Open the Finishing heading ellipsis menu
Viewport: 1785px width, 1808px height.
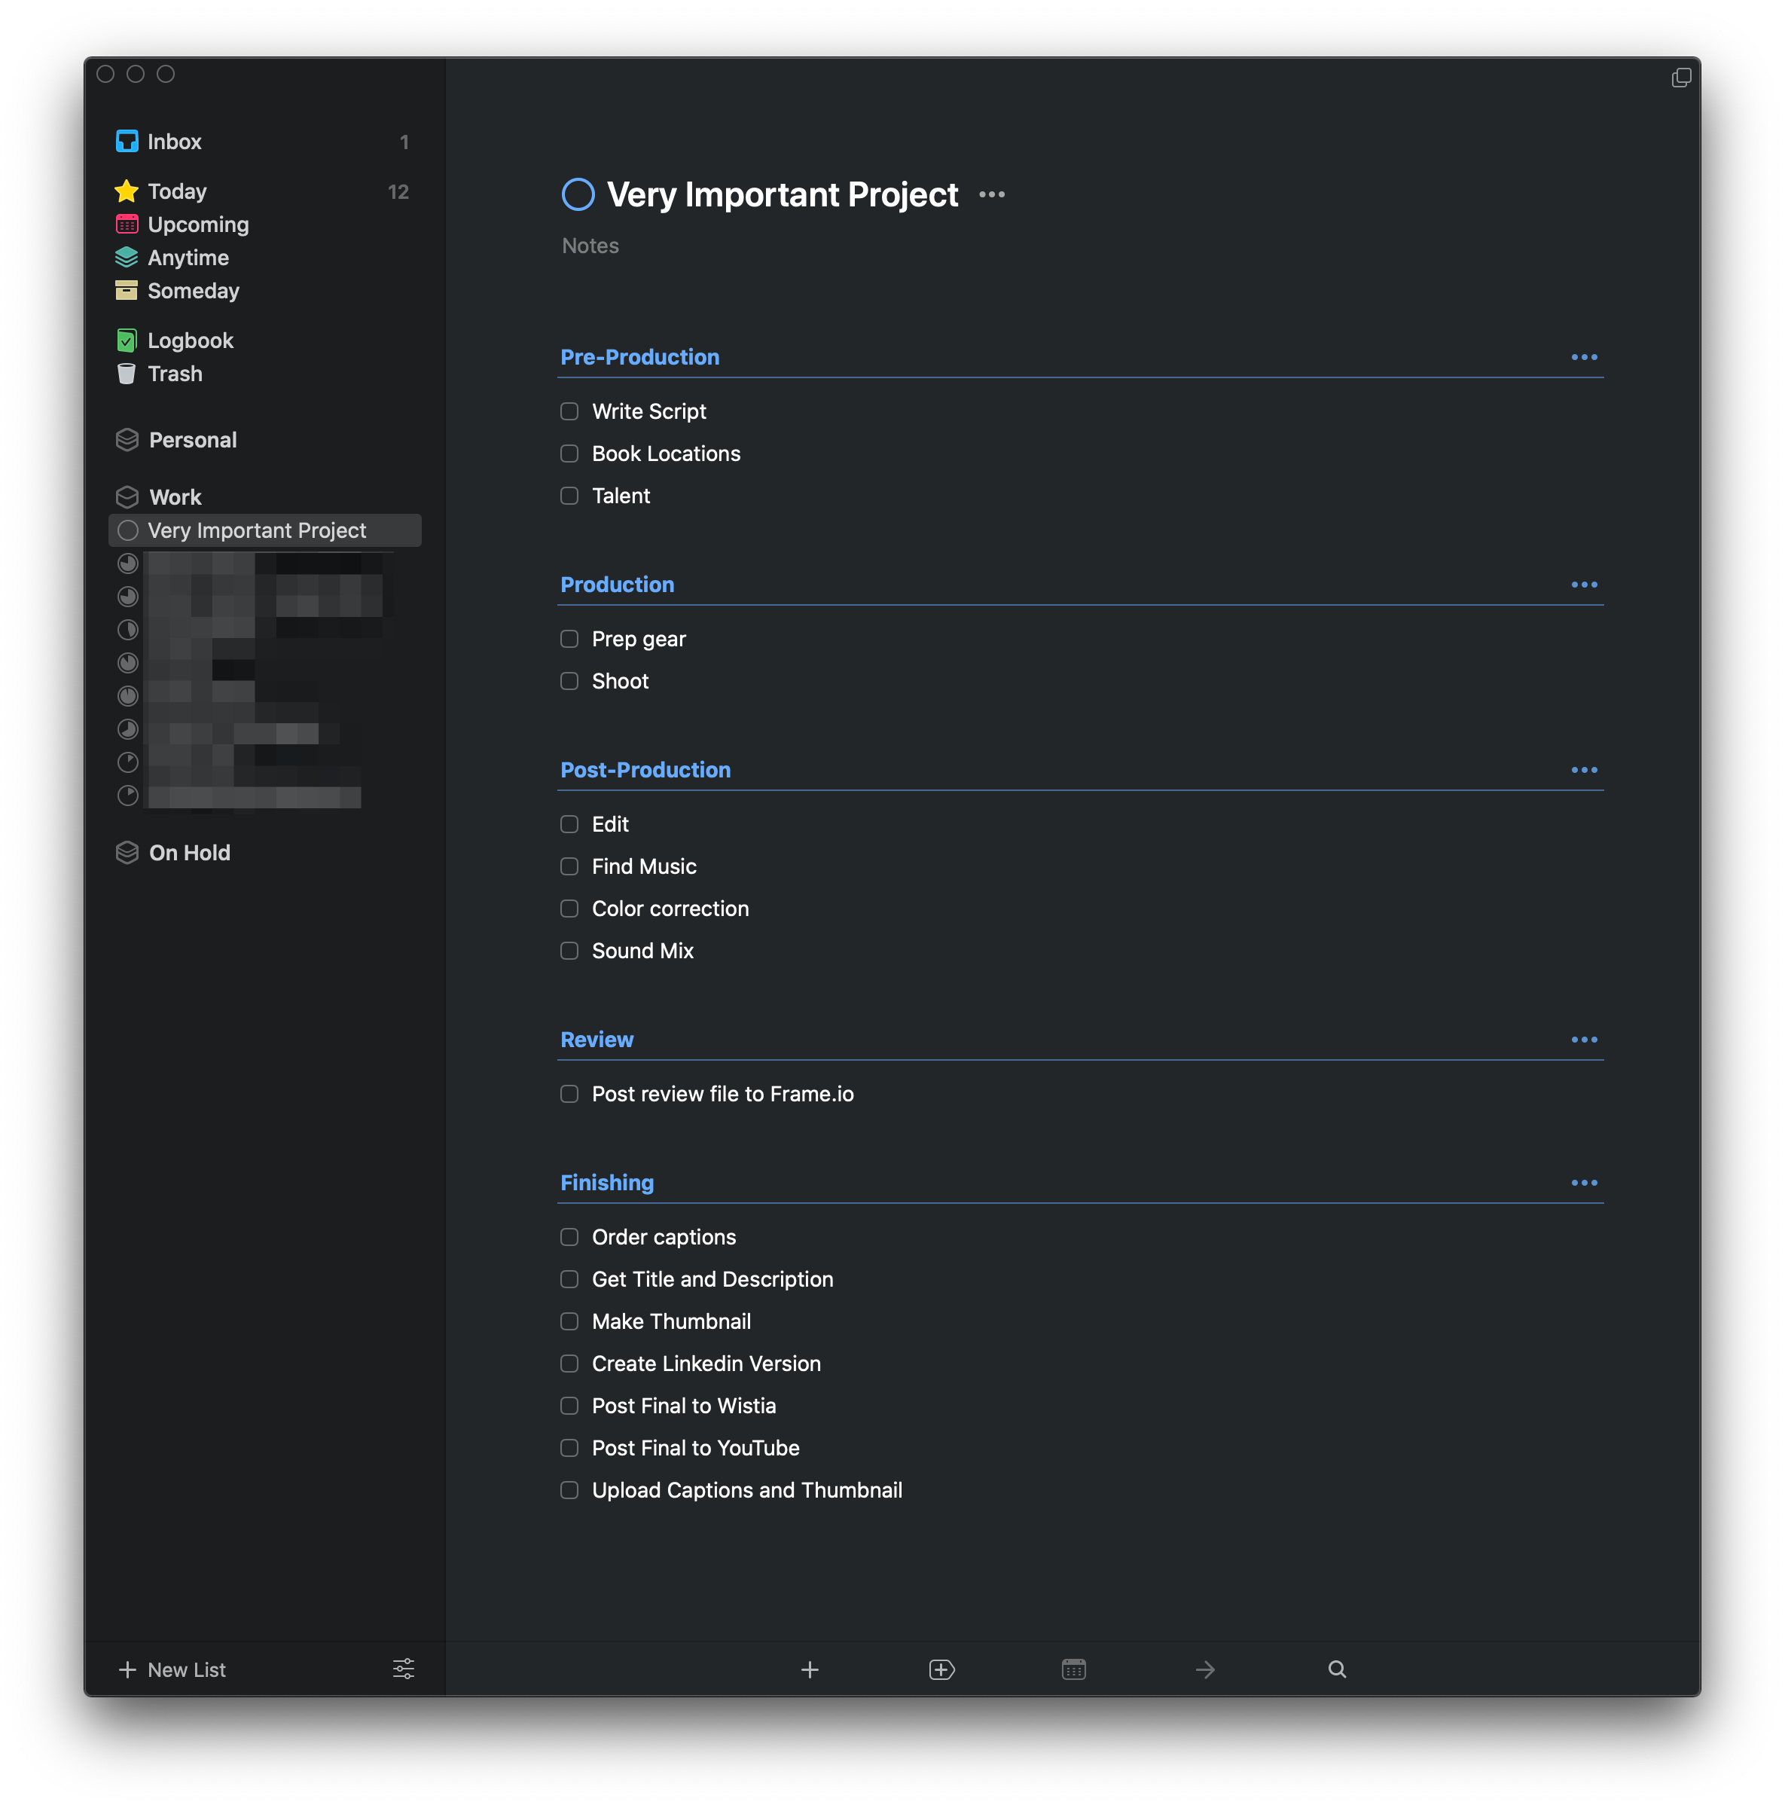pos(1584,1183)
